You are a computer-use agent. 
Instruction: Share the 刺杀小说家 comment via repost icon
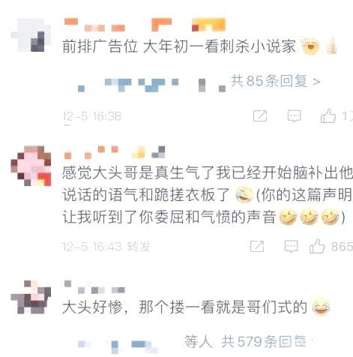pos(260,116)
